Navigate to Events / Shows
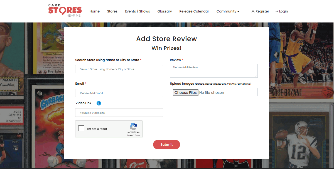The width and height of the screenshot is (334, 169). pos(137,11)
